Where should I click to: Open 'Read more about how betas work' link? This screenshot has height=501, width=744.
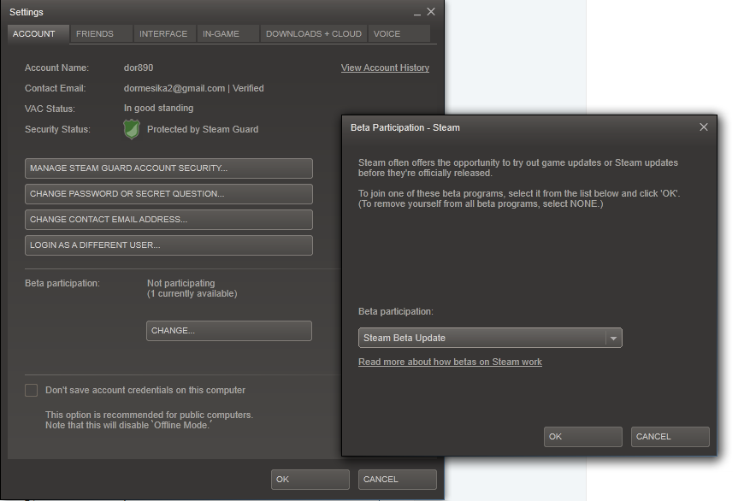click(x=450, y=362)
